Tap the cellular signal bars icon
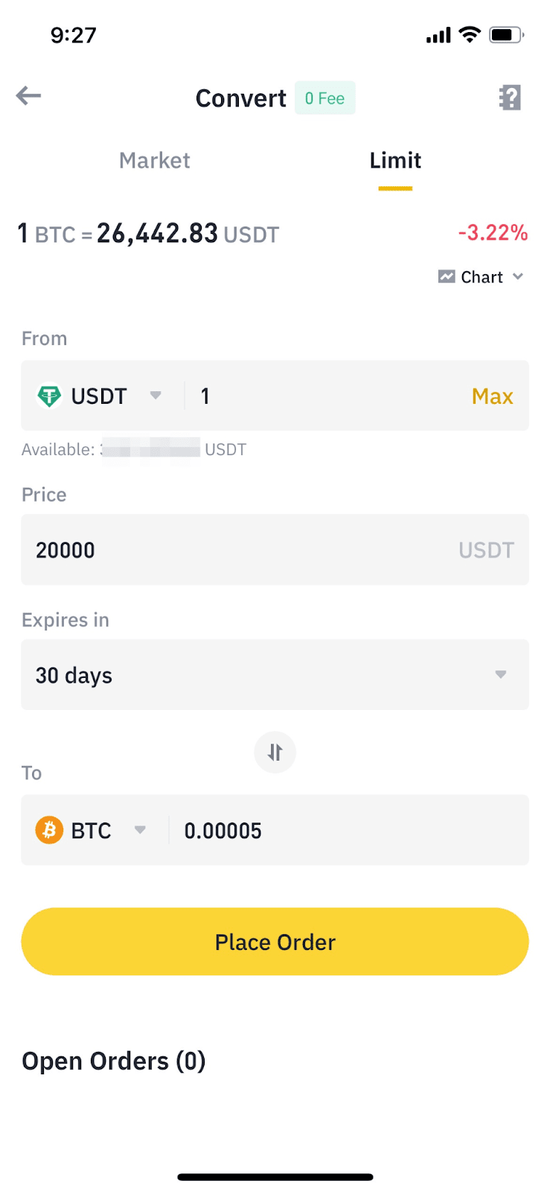This screenshot has height=1192, width=550. (438, 35)
